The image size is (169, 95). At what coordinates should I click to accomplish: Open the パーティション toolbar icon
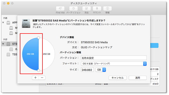click(x=73, y=9)
